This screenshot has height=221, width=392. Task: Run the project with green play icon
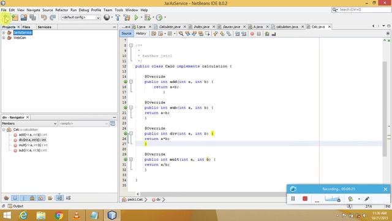click(136, 17)
